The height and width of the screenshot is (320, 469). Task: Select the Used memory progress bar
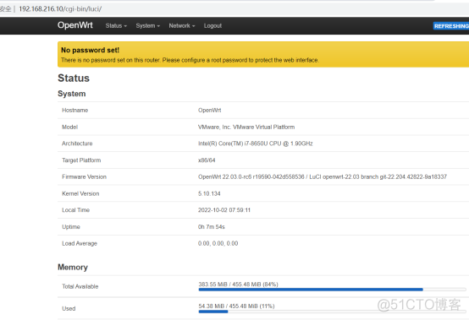(332, 312)
